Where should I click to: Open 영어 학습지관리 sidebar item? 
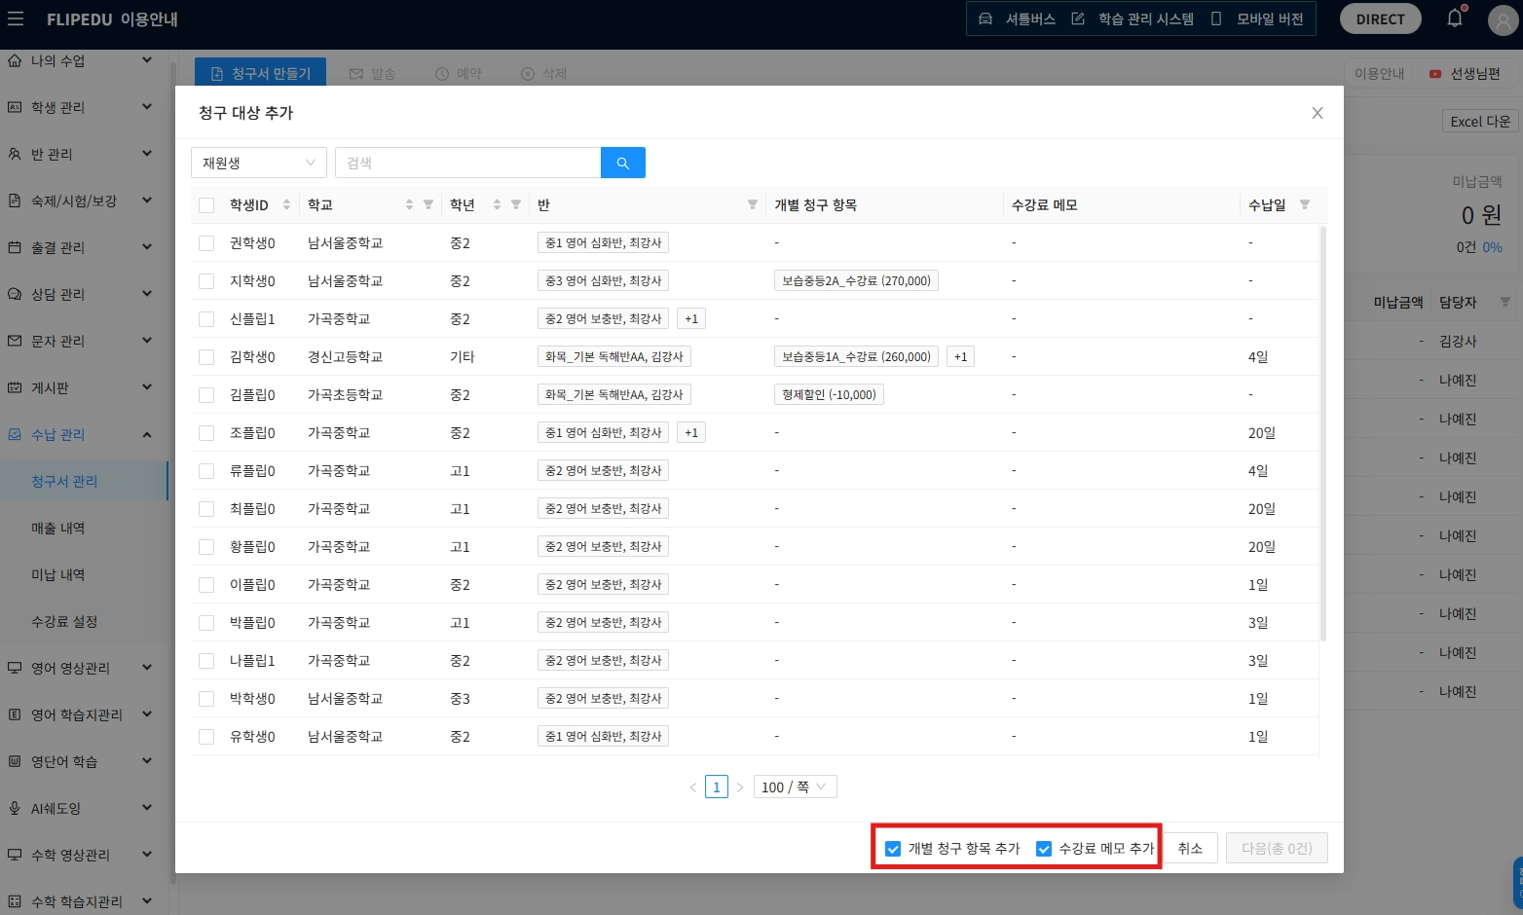click(77, 714)
